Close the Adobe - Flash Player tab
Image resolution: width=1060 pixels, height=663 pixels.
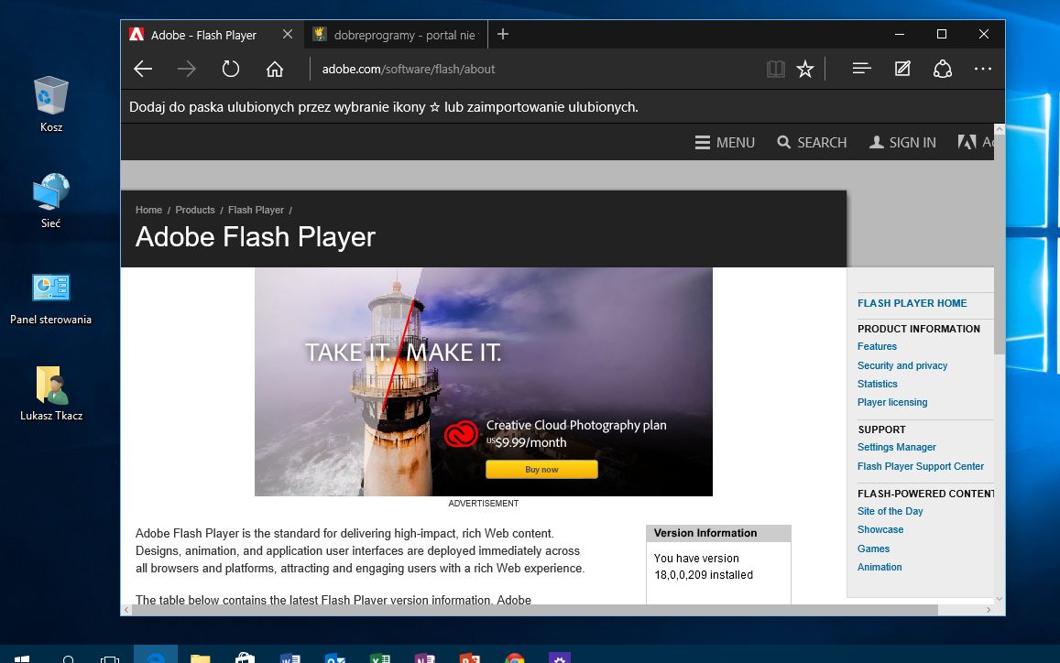[x=288, y=34]
